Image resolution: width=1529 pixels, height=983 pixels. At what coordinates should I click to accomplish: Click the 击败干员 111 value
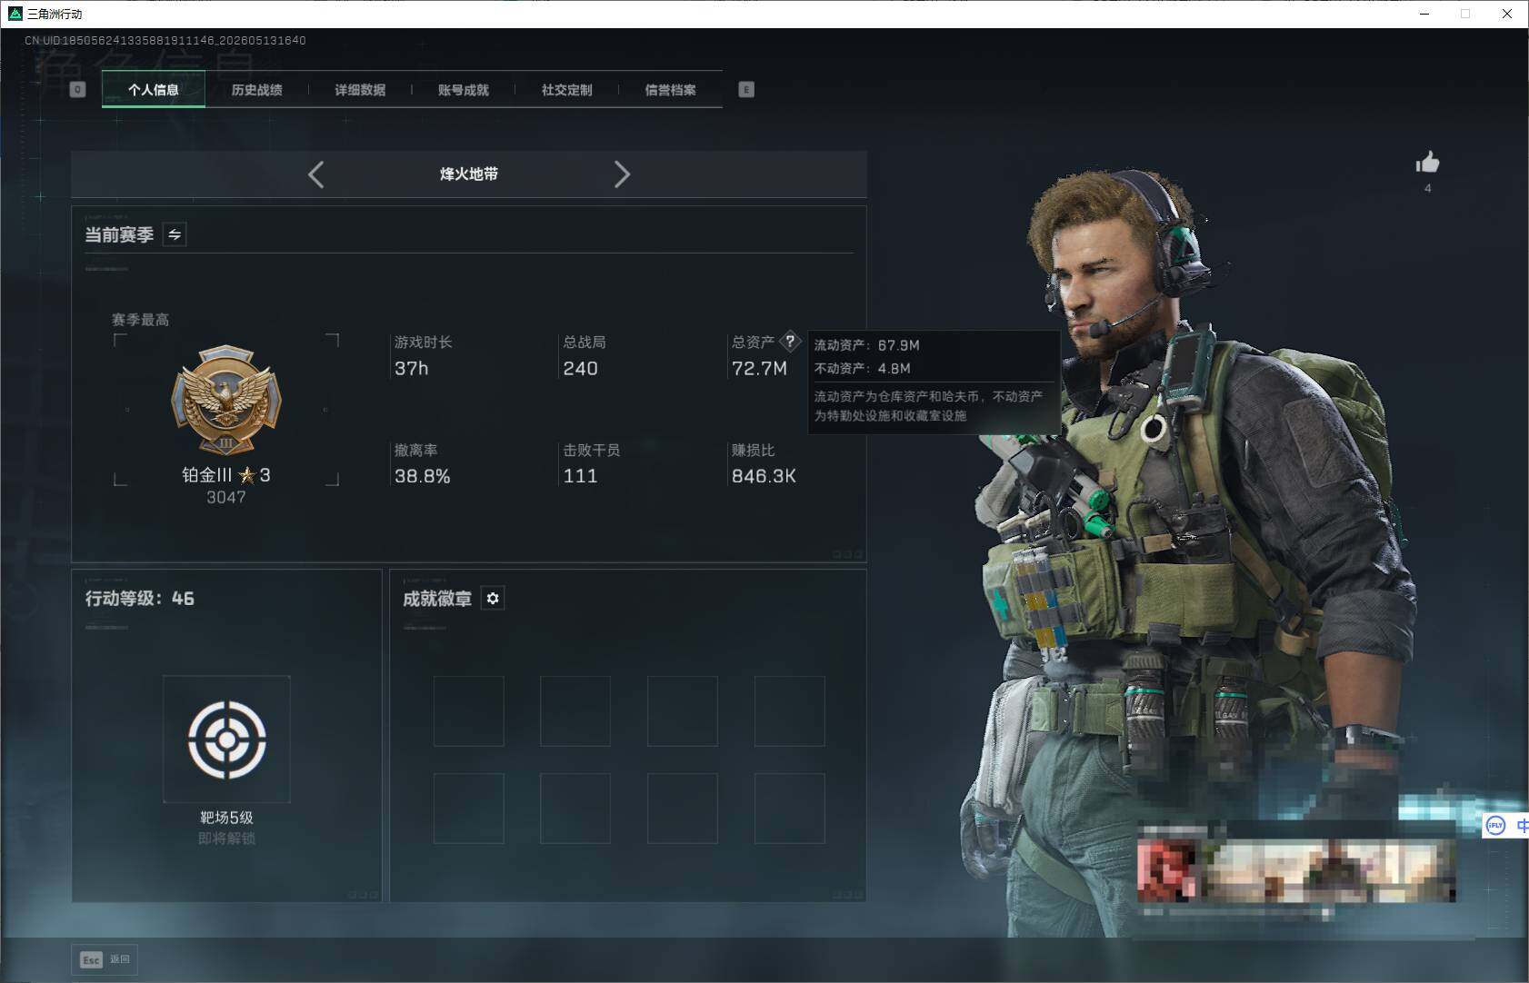point(580,476)
